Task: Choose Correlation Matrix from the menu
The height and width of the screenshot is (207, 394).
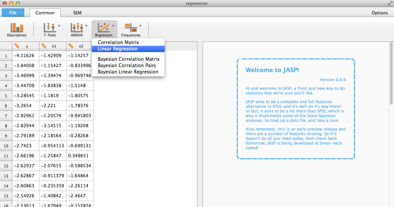Action: [x=128, y=42]
